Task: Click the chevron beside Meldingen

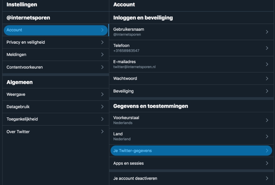Action: click(102, 55)
